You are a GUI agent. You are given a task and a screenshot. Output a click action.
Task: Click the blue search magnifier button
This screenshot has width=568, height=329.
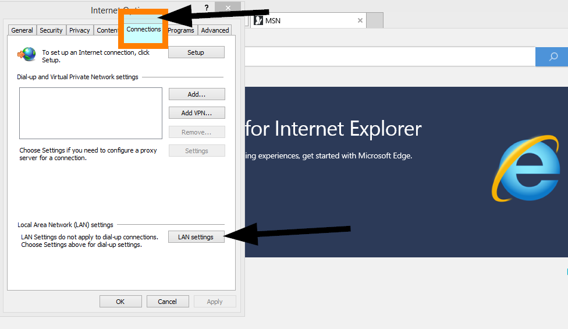click(553, 56)
